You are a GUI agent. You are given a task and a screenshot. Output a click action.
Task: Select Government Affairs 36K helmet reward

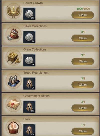[29, 107]
